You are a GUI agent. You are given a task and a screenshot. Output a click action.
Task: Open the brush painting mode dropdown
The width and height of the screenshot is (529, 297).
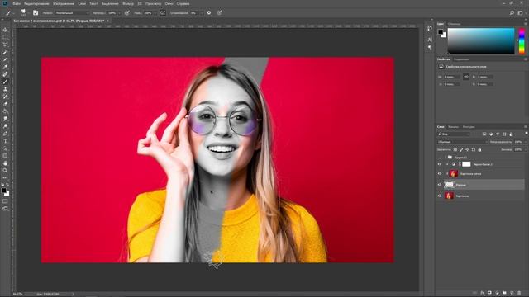(x=72, y=13)
